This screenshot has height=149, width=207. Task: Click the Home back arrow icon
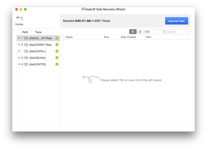point(19,18)
